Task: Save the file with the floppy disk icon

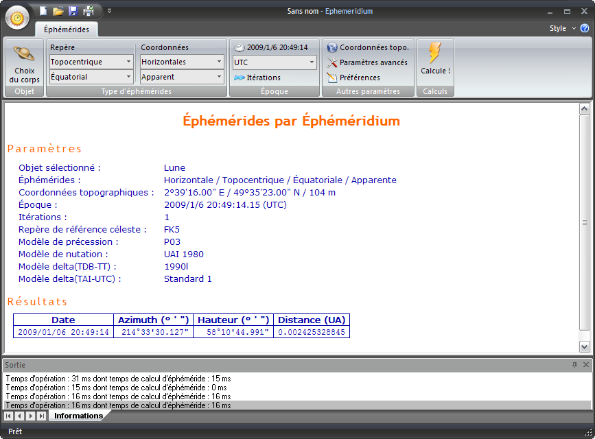Action: [73, 11]
